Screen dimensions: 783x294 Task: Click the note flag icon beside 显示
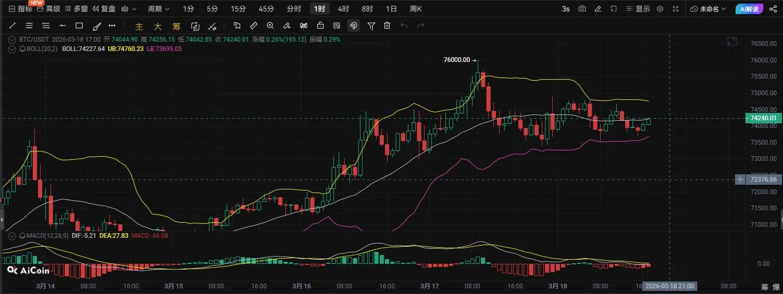614,9
